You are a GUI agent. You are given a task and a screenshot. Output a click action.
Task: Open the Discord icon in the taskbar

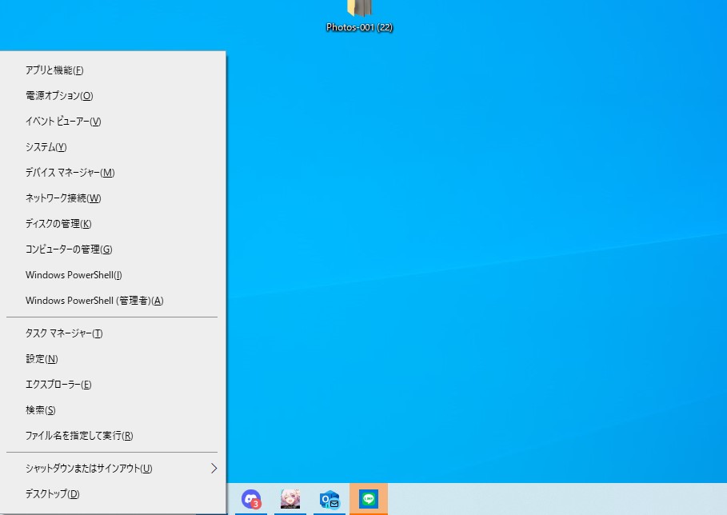click(251, 499)
